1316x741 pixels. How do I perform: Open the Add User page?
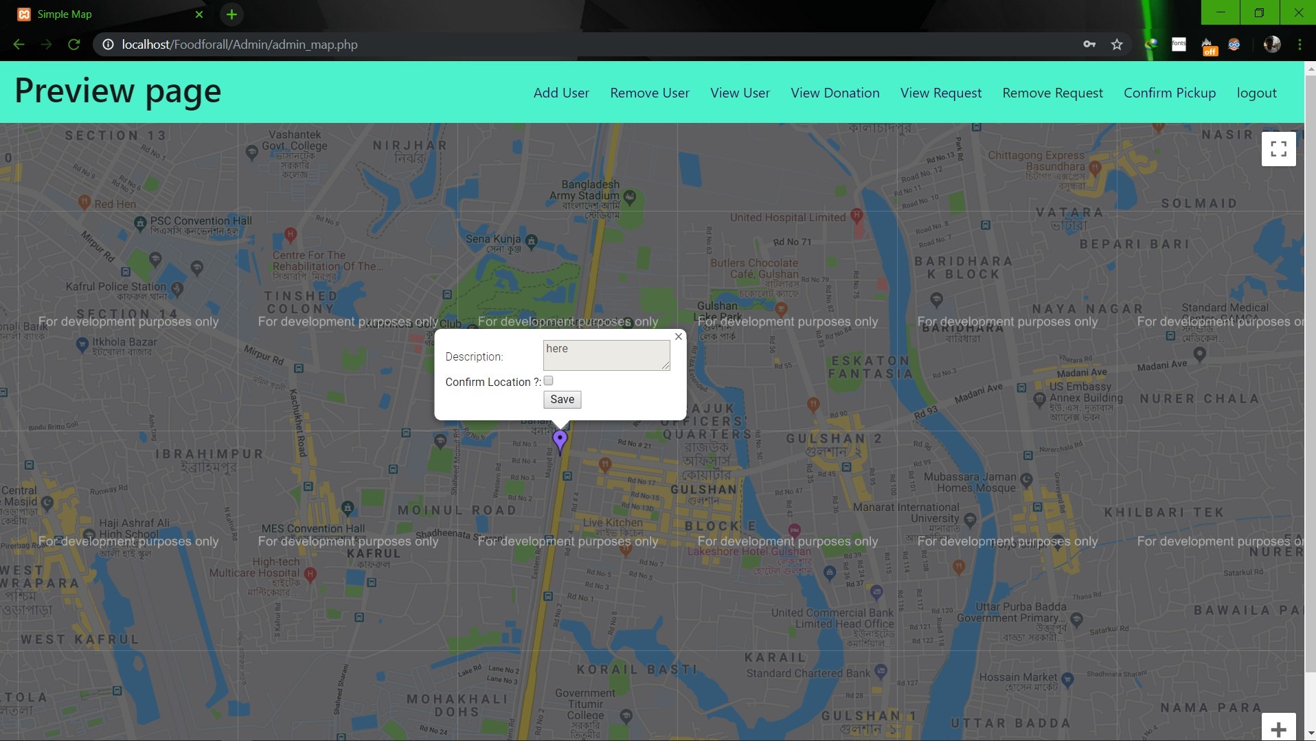[561, 93]
